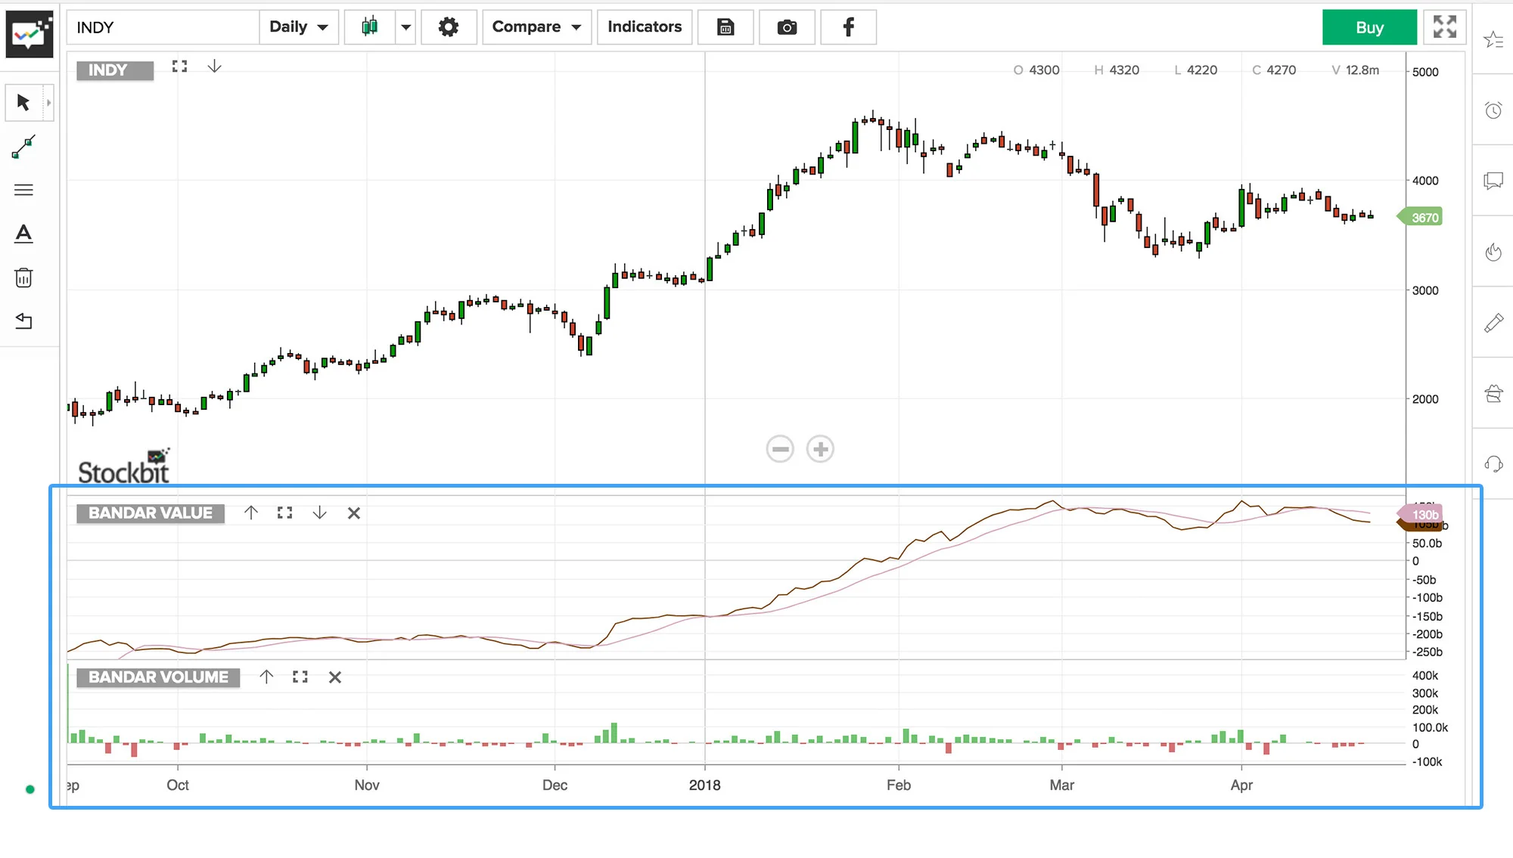Viewport: 1513px width, 858px height.
Task: Close the Bandar Value indicator
Action: [353, 513]
